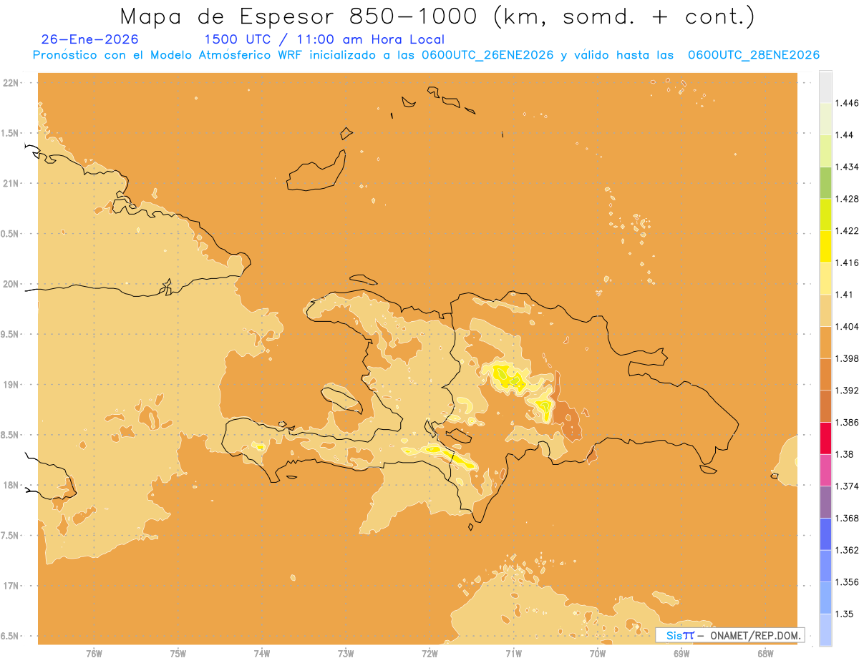Select the '0.5N' latitude label
859x663 pixels.
(10, 234)
